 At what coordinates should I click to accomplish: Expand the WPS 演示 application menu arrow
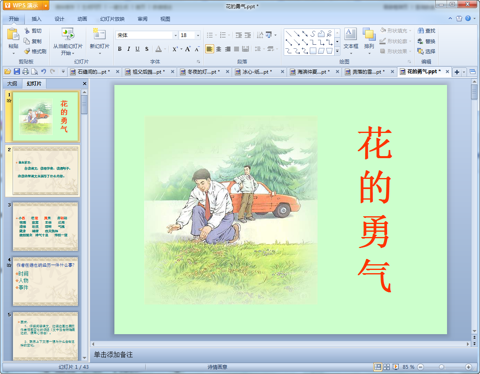pos(45,6)
